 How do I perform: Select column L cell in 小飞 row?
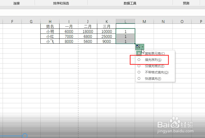[x=125, y=41]
